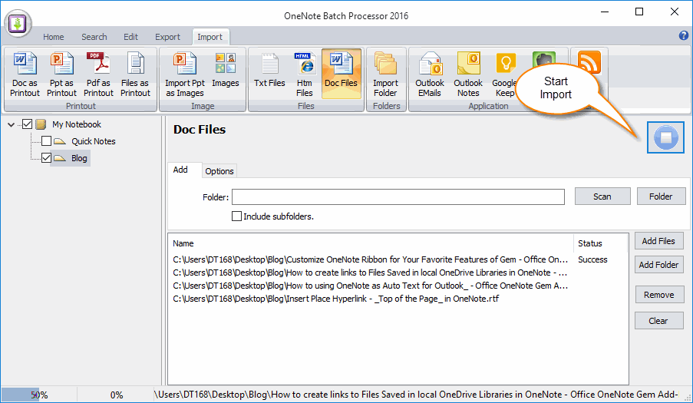Select the My Notebook tree label
The width and height of the screenshot is (693, 403).
click(x=77, y=124)
